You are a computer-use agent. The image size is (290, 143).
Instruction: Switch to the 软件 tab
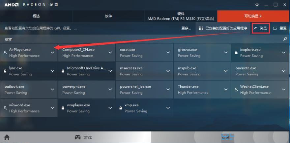108,16
